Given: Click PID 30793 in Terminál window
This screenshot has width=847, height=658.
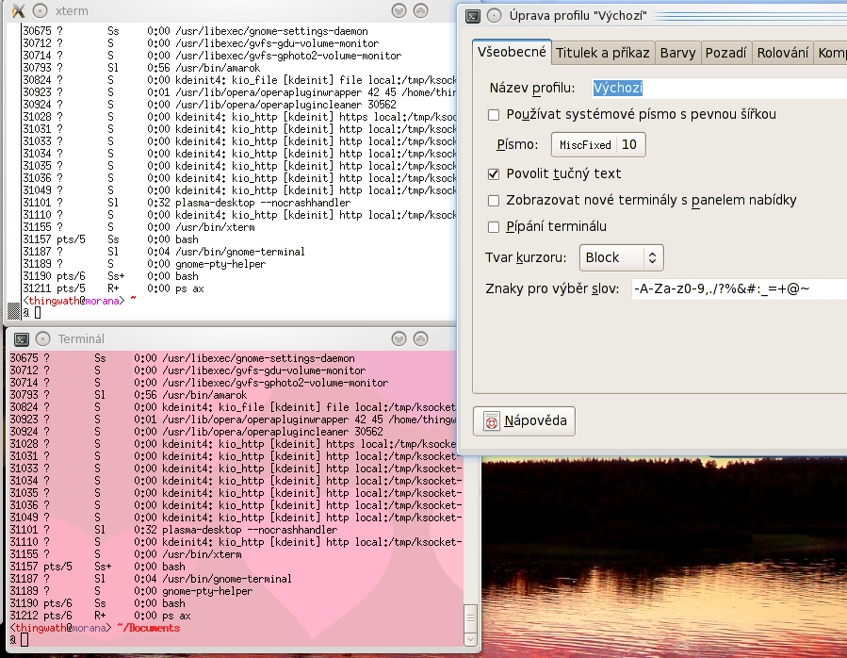Looking at the screenshot, I should [24, 395].
